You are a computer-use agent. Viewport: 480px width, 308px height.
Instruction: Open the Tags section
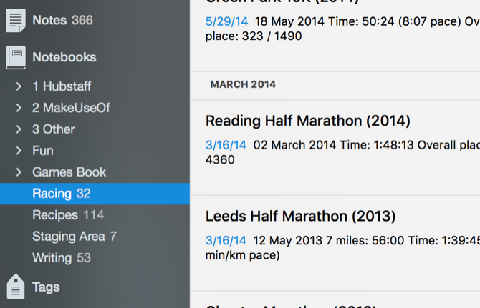pyautogui.click(x=46, y=287)
